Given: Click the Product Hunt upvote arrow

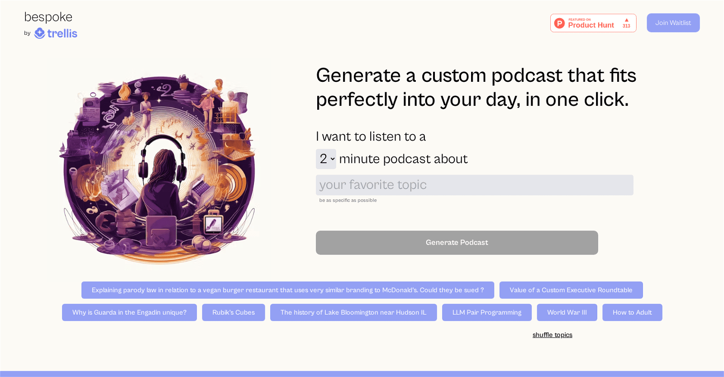Looking at the screenshot, I should (626, 20).
